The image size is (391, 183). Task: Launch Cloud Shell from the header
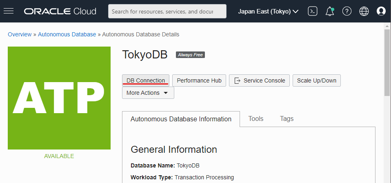point(313,11)
